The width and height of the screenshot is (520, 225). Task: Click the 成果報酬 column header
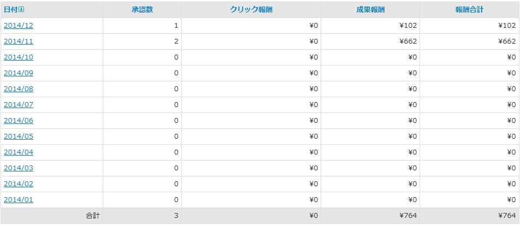coord(370,10)
